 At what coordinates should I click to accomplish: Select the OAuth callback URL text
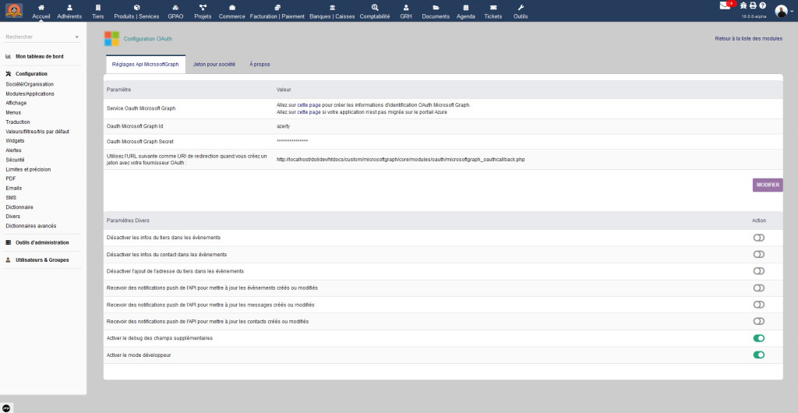coord(401,160)
